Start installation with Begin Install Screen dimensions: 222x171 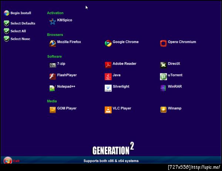point(21,13)
